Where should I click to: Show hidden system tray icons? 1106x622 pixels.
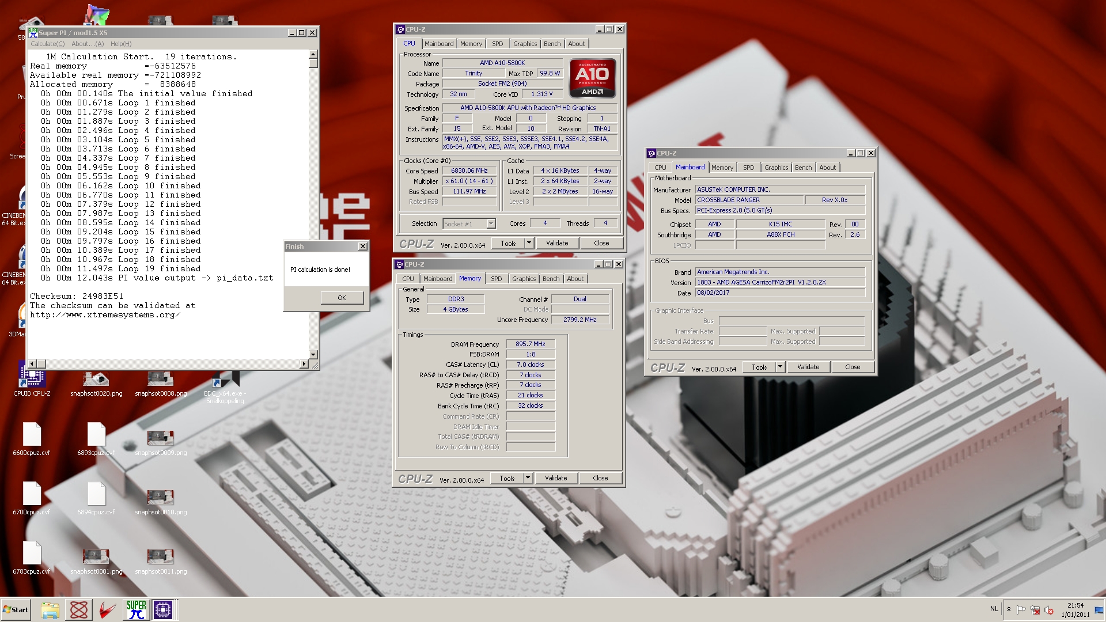pos(1009,609)
